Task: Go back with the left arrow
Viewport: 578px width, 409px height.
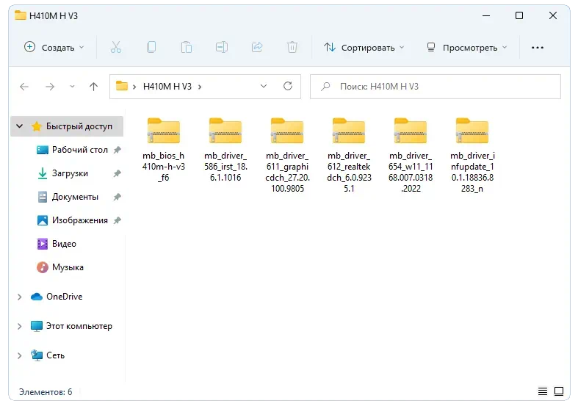Action: [24, 87]
